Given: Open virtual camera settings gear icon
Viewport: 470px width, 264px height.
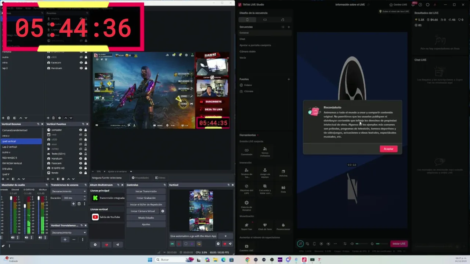Looking at the screenshot, I should click(163, 211).
